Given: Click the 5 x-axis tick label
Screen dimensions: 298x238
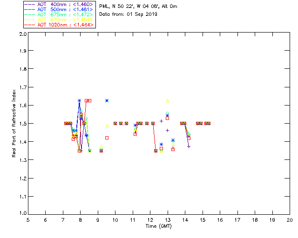Looking at the screenshot, I should click(x=28, y=220).
